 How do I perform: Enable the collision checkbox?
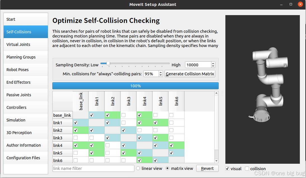coord(247,168)
